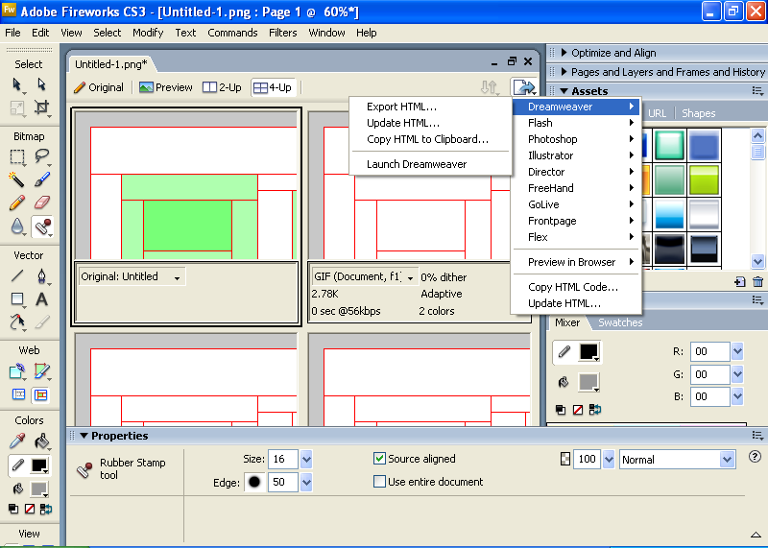Select the Text tool
Screen dimensions: 768x548
click(x=42, y=298)
